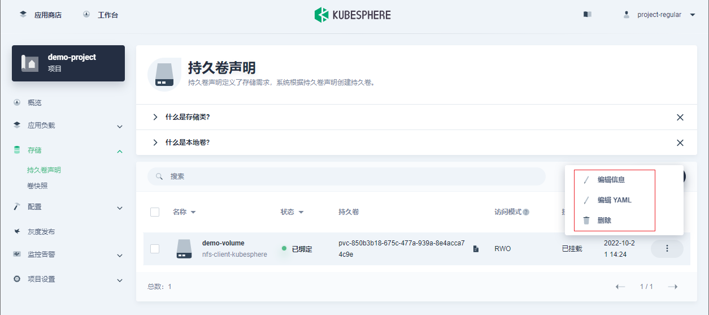Click the pencil icon beside 编辑 YAML
This screenshot has height=315, width=709.
click(586, 200)
